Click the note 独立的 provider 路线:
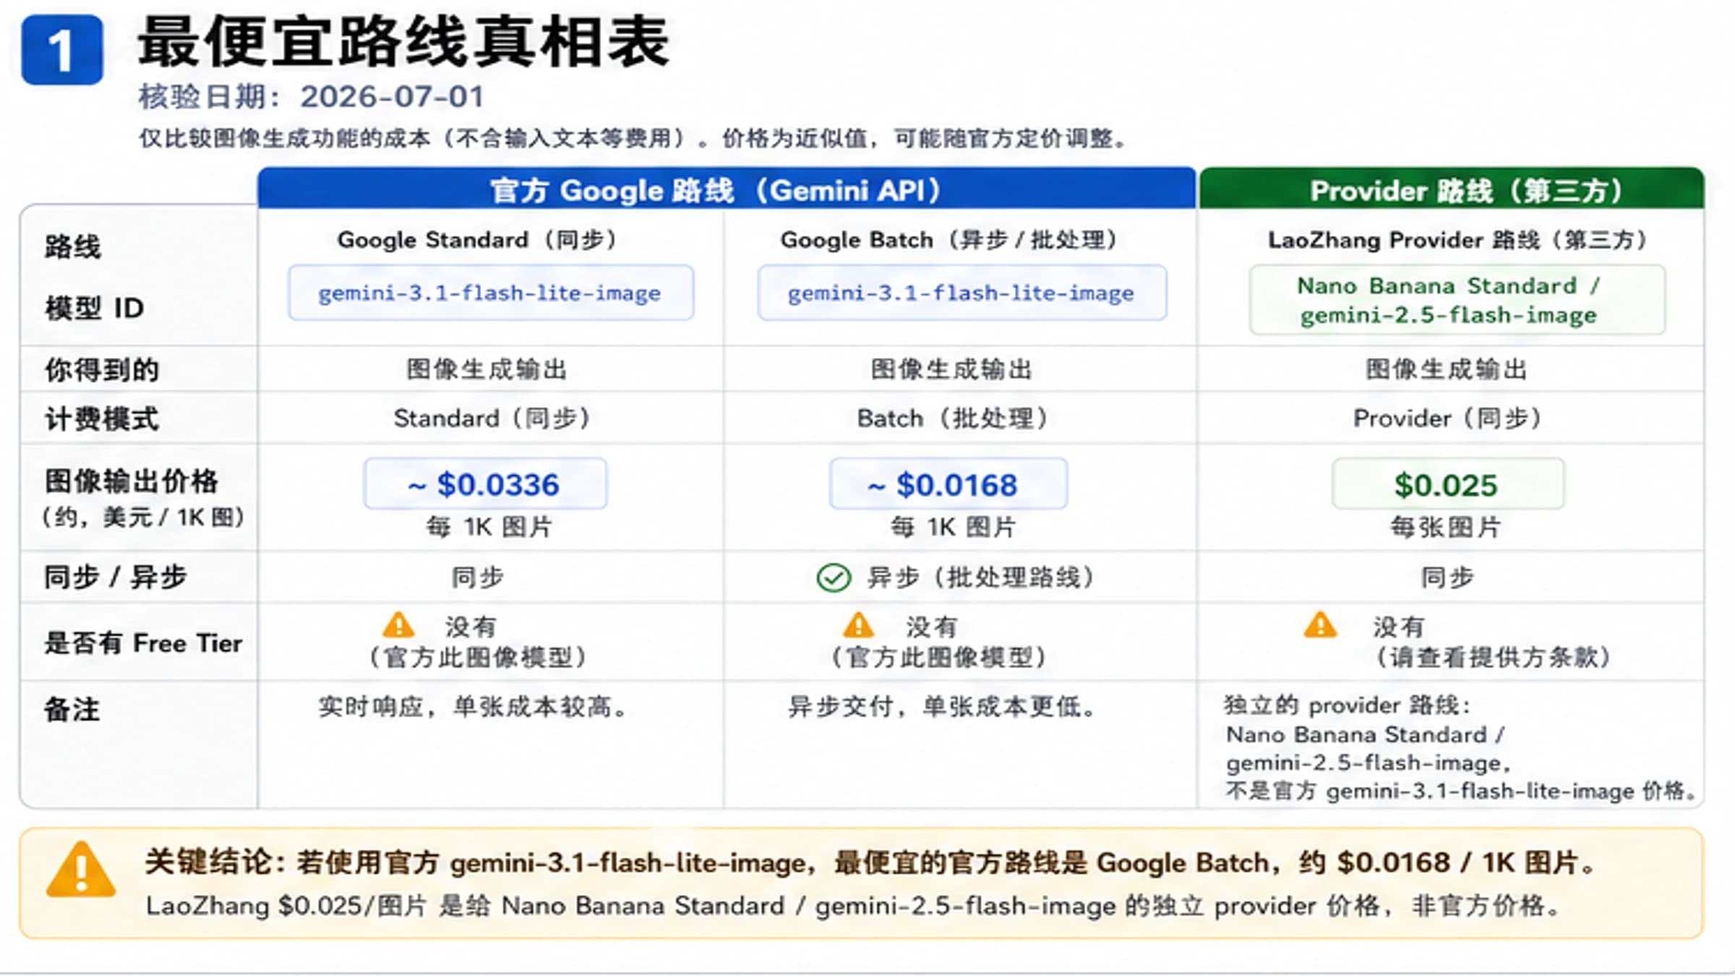The width and height of the screenshot is (1735, 976). pyautogui.click(x=1347, y=705)
